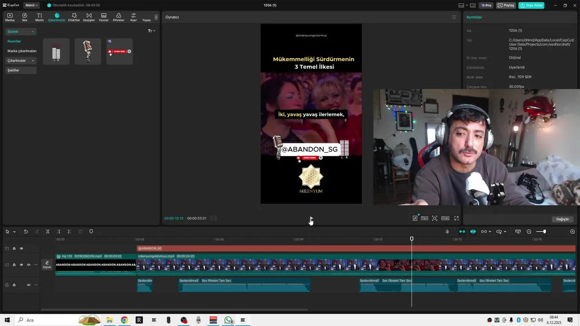The width and height of the screenshot is (580, 326).
Task: Open the Ayar adjustment tab
Action: [x=133, y=17]
